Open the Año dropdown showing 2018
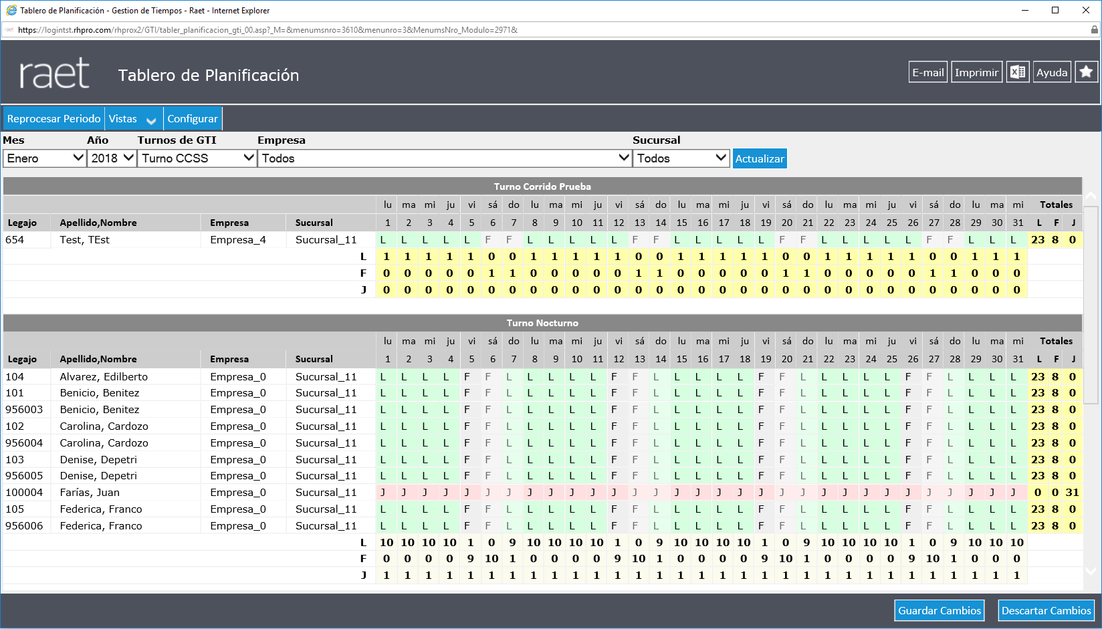Image resolution: width=1102 pixels, height=629 pixels. pos(112,158)
